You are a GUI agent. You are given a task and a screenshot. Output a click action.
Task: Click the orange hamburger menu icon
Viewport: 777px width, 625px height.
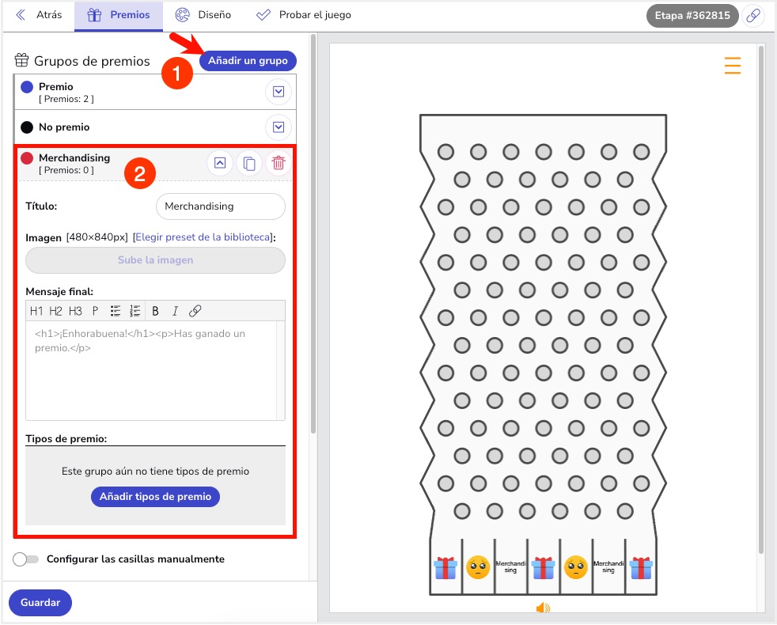click(733, 66)
